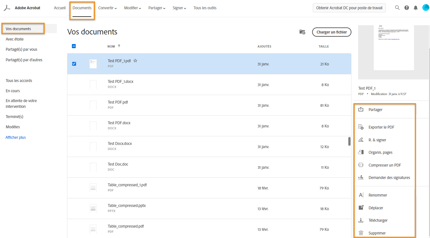Star the Test PDF_1.pdf file

[135, 61]
